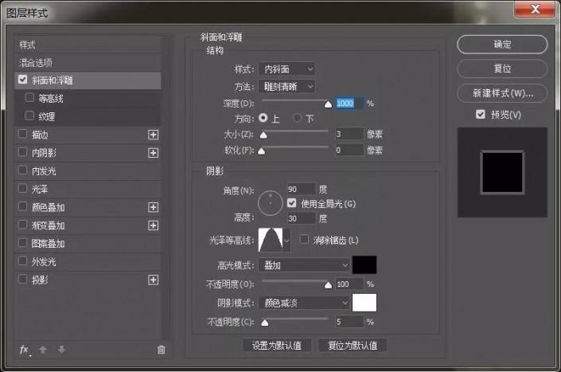Click the move effect down arrow
This screenshot has height=372, width=561.
pos(61,350)
